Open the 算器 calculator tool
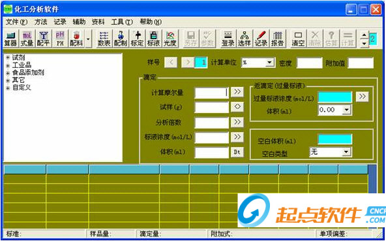The height and width of the screenshot is (241, 386). (x=10, y=39)
